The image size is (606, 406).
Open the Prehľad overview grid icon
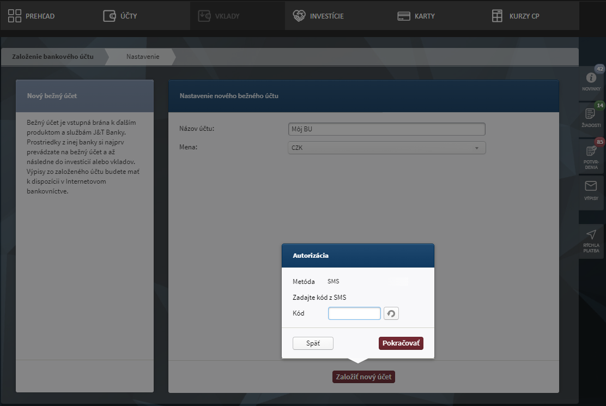click(15, 16)
